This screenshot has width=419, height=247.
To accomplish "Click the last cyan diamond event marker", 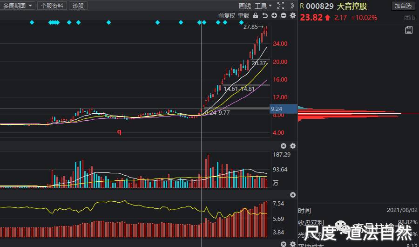I will click(241, 22).
